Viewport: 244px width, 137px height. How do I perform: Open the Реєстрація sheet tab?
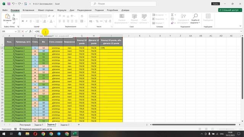(x=25, y=125)
